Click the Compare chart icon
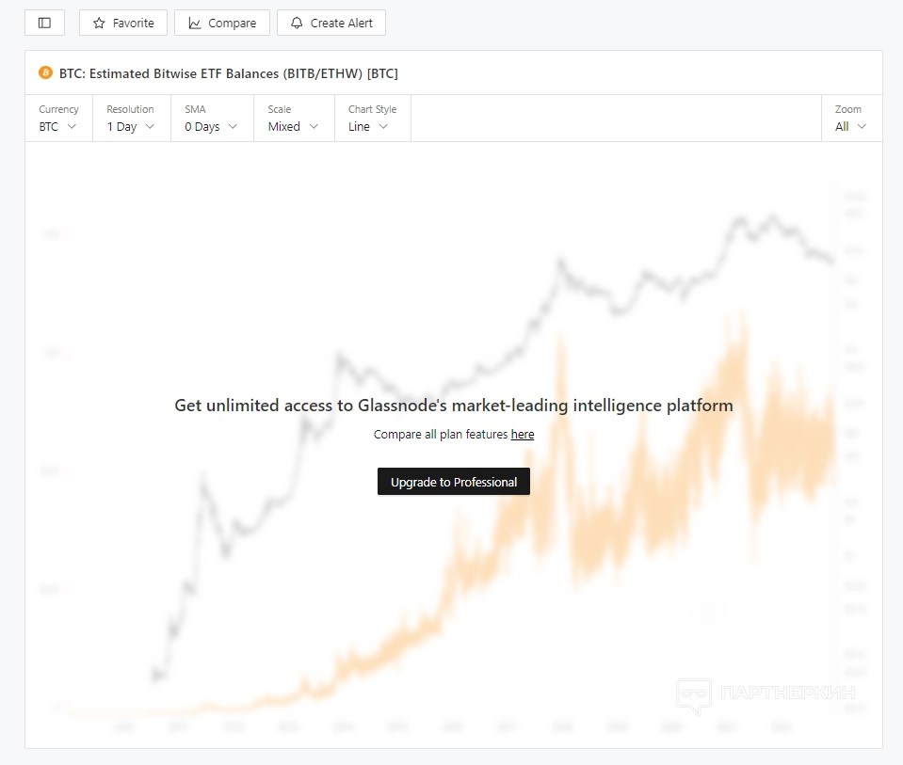Viewport: 903px width, 765px height. (195, 23)
